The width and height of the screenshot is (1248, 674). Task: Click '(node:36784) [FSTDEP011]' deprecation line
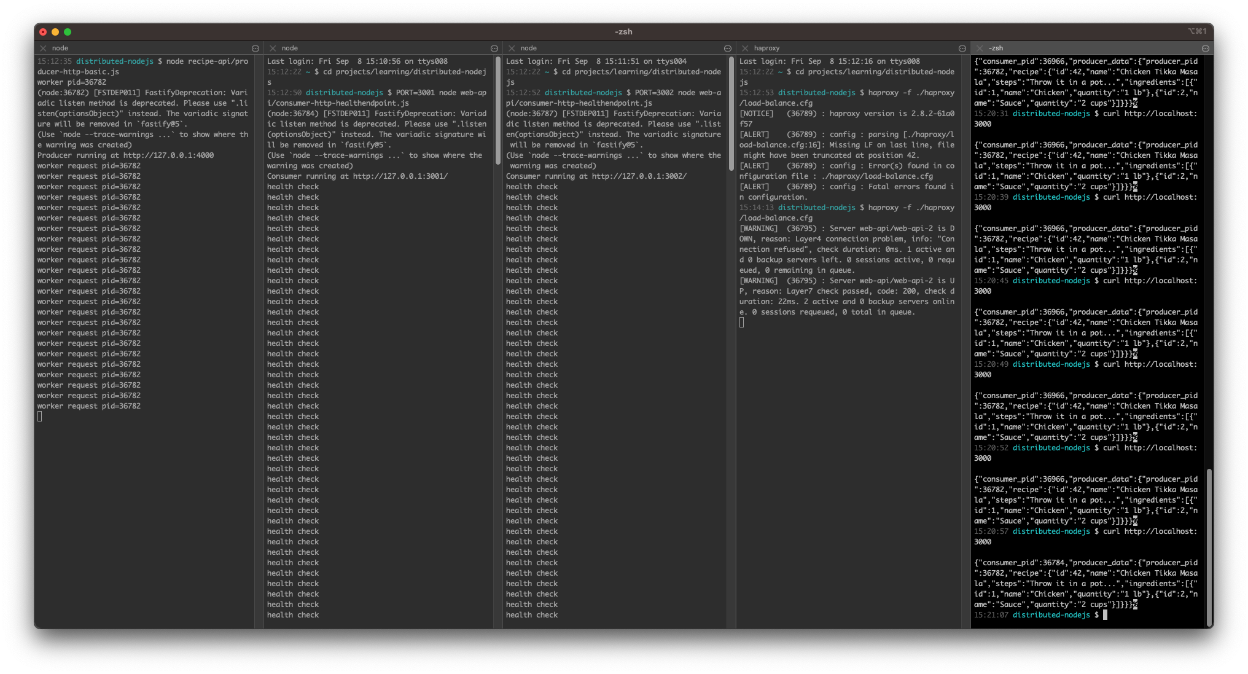[x=376, y=113]
